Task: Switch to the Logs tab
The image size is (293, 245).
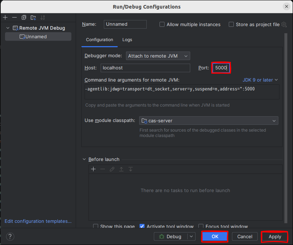Action: pyautogui.click(x=127, y=40)
